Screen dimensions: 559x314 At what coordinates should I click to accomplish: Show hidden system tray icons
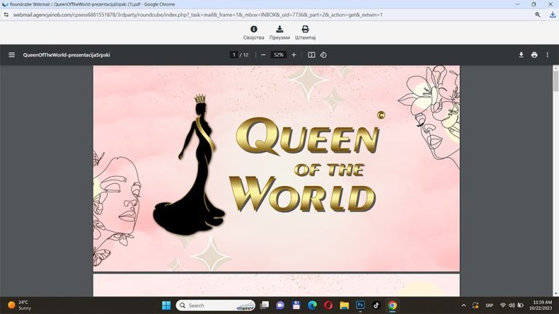[464, 305]
